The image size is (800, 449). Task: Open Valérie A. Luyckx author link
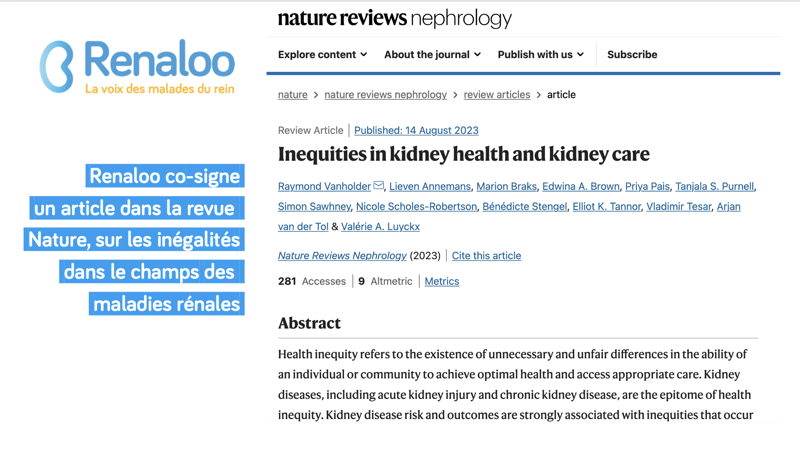[x=380, y=227]
